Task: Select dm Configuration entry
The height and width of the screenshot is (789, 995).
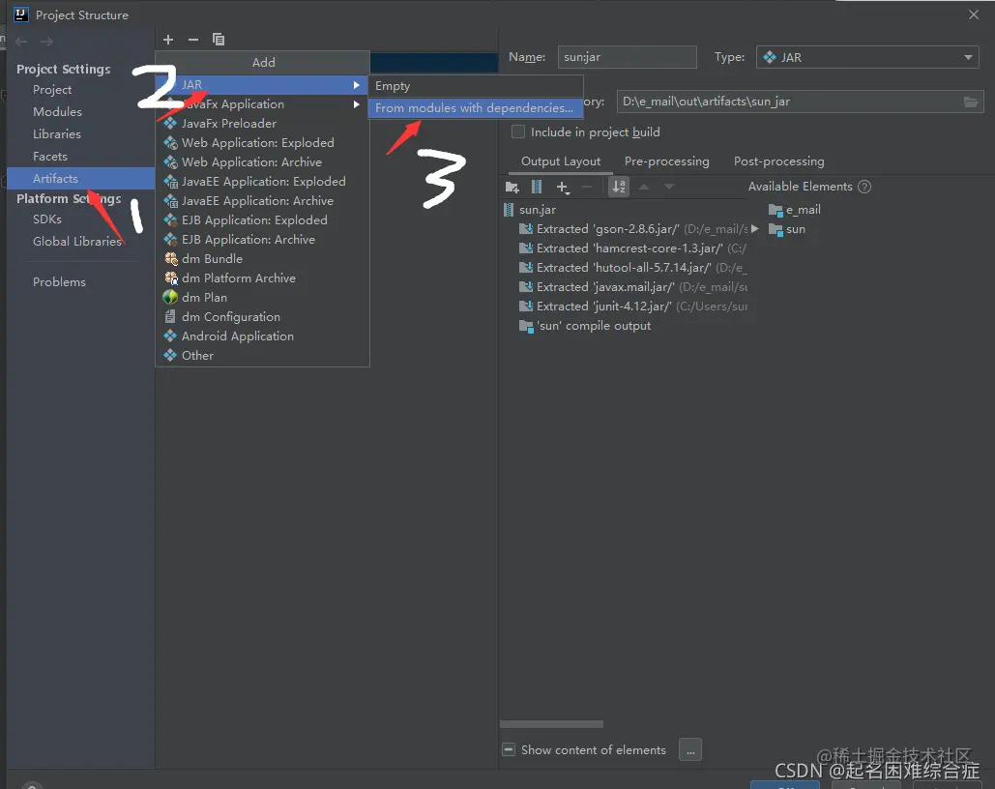Action: [x=262, y=317]
